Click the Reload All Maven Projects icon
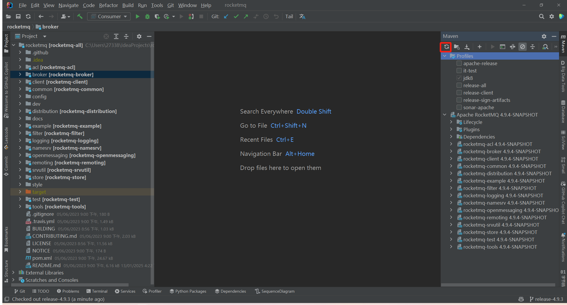567x305 pixels. (446, 47)
